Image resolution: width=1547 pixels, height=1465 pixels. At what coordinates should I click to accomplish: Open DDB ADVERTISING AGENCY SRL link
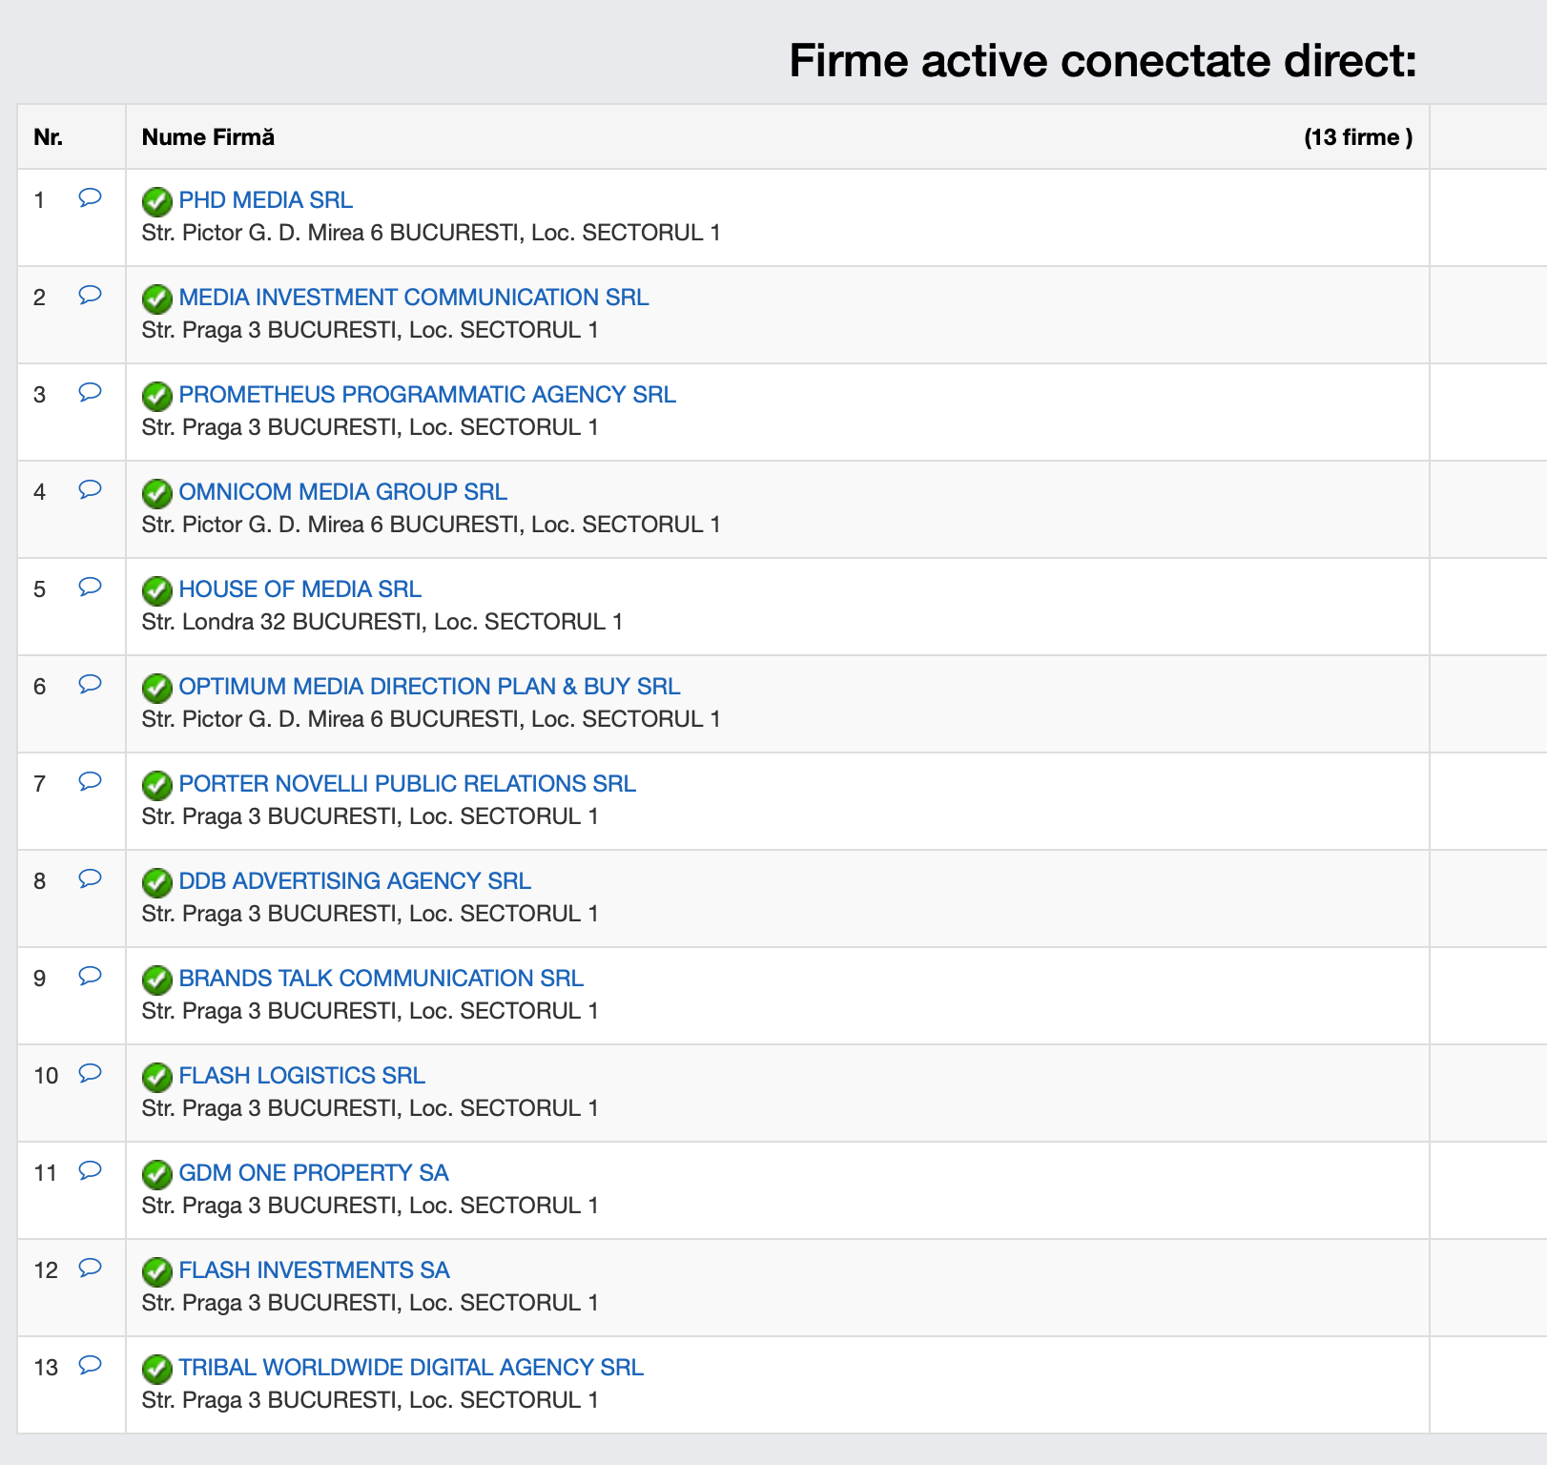(x=355, y=881)
